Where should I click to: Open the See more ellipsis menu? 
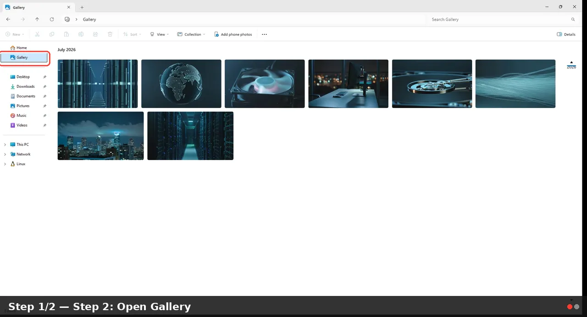(264, 34)
